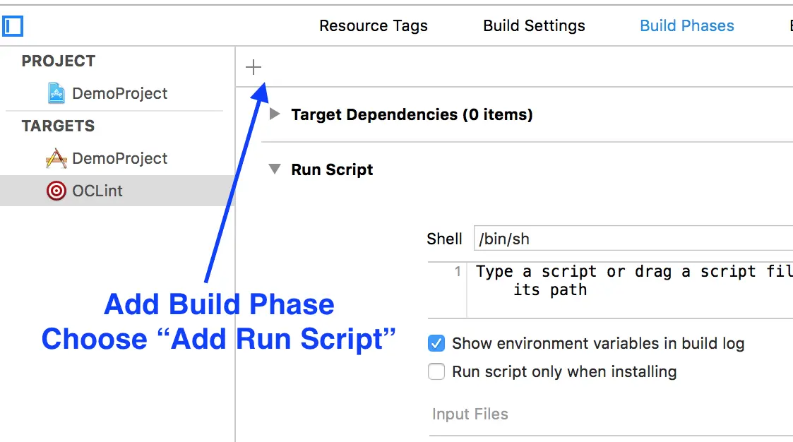The width and height of the screenshot is (793, 442).
Task: Enable Run script only when installing
Action: click(x=437, y=371)
